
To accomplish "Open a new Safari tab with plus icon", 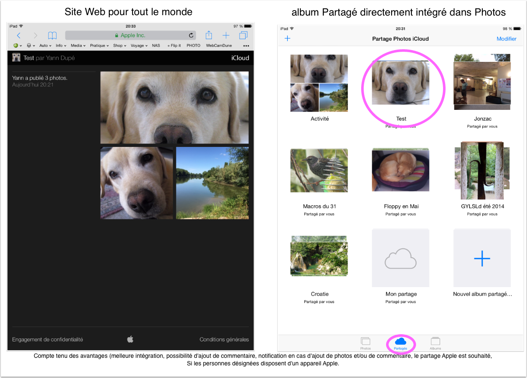I will [226, 35].
